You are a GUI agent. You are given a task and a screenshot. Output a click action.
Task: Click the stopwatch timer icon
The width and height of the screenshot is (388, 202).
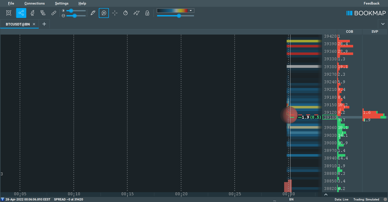pos(126,13)
